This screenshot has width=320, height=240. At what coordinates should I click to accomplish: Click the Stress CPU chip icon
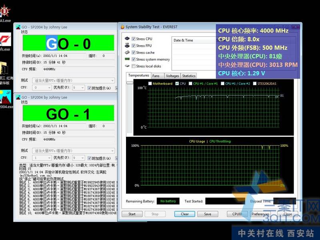point(127,38)
